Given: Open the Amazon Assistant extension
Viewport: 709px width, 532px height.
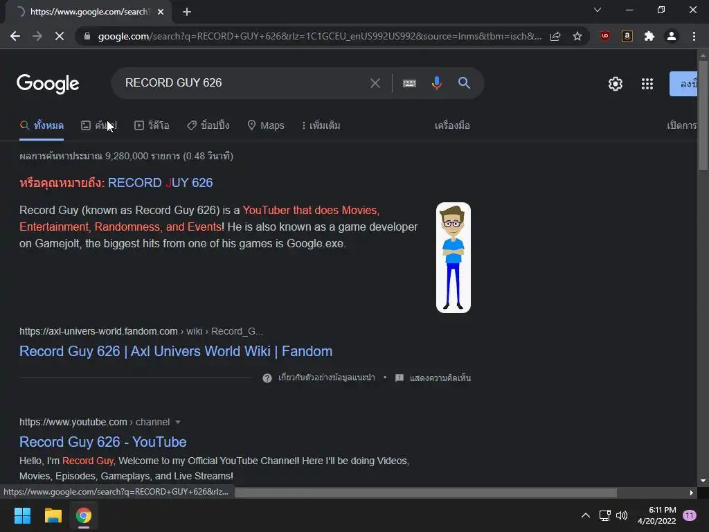Looking at the screenshot, I should (x=627, y=36).
